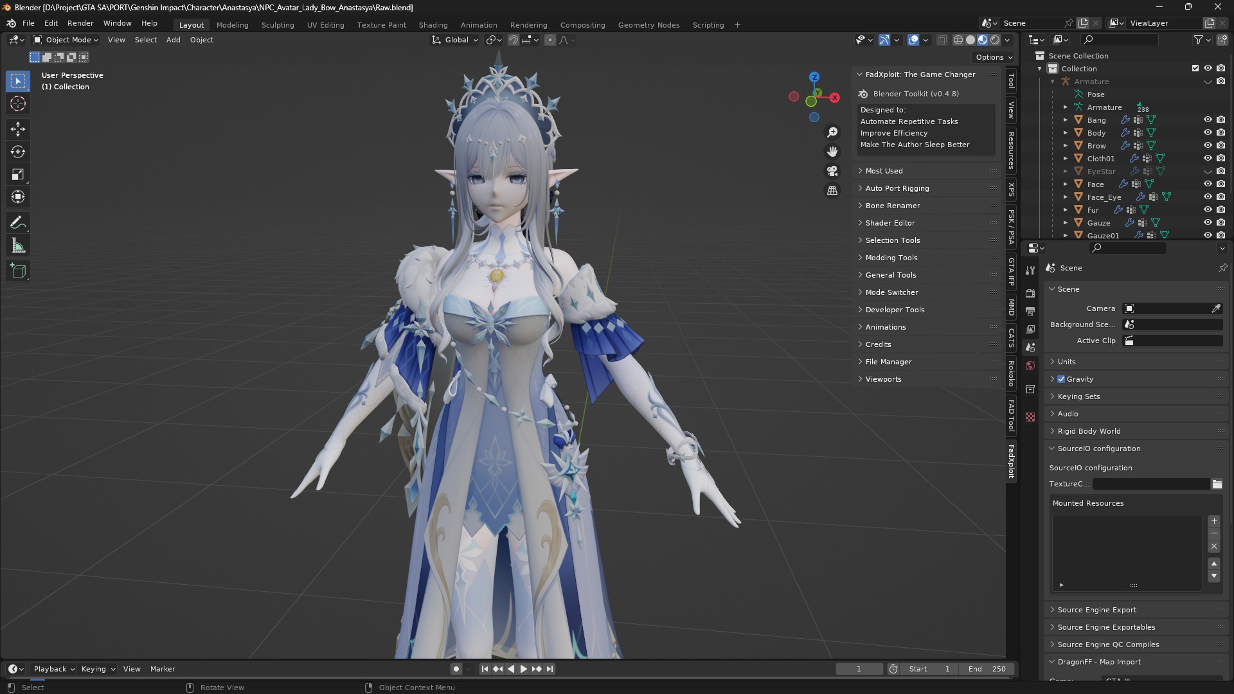Image resolution: width=1234 pixels, height=694 pixels.
Task: Disable render for Body object
Action: coord(1221,133)
